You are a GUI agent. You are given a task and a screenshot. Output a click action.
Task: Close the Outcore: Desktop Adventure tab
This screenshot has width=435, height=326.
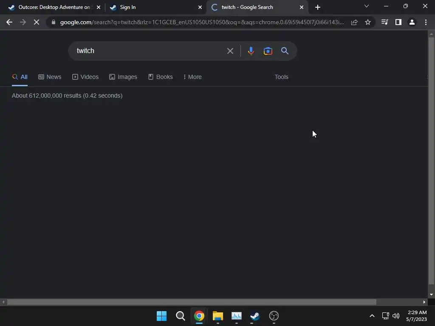coord(99,7)
